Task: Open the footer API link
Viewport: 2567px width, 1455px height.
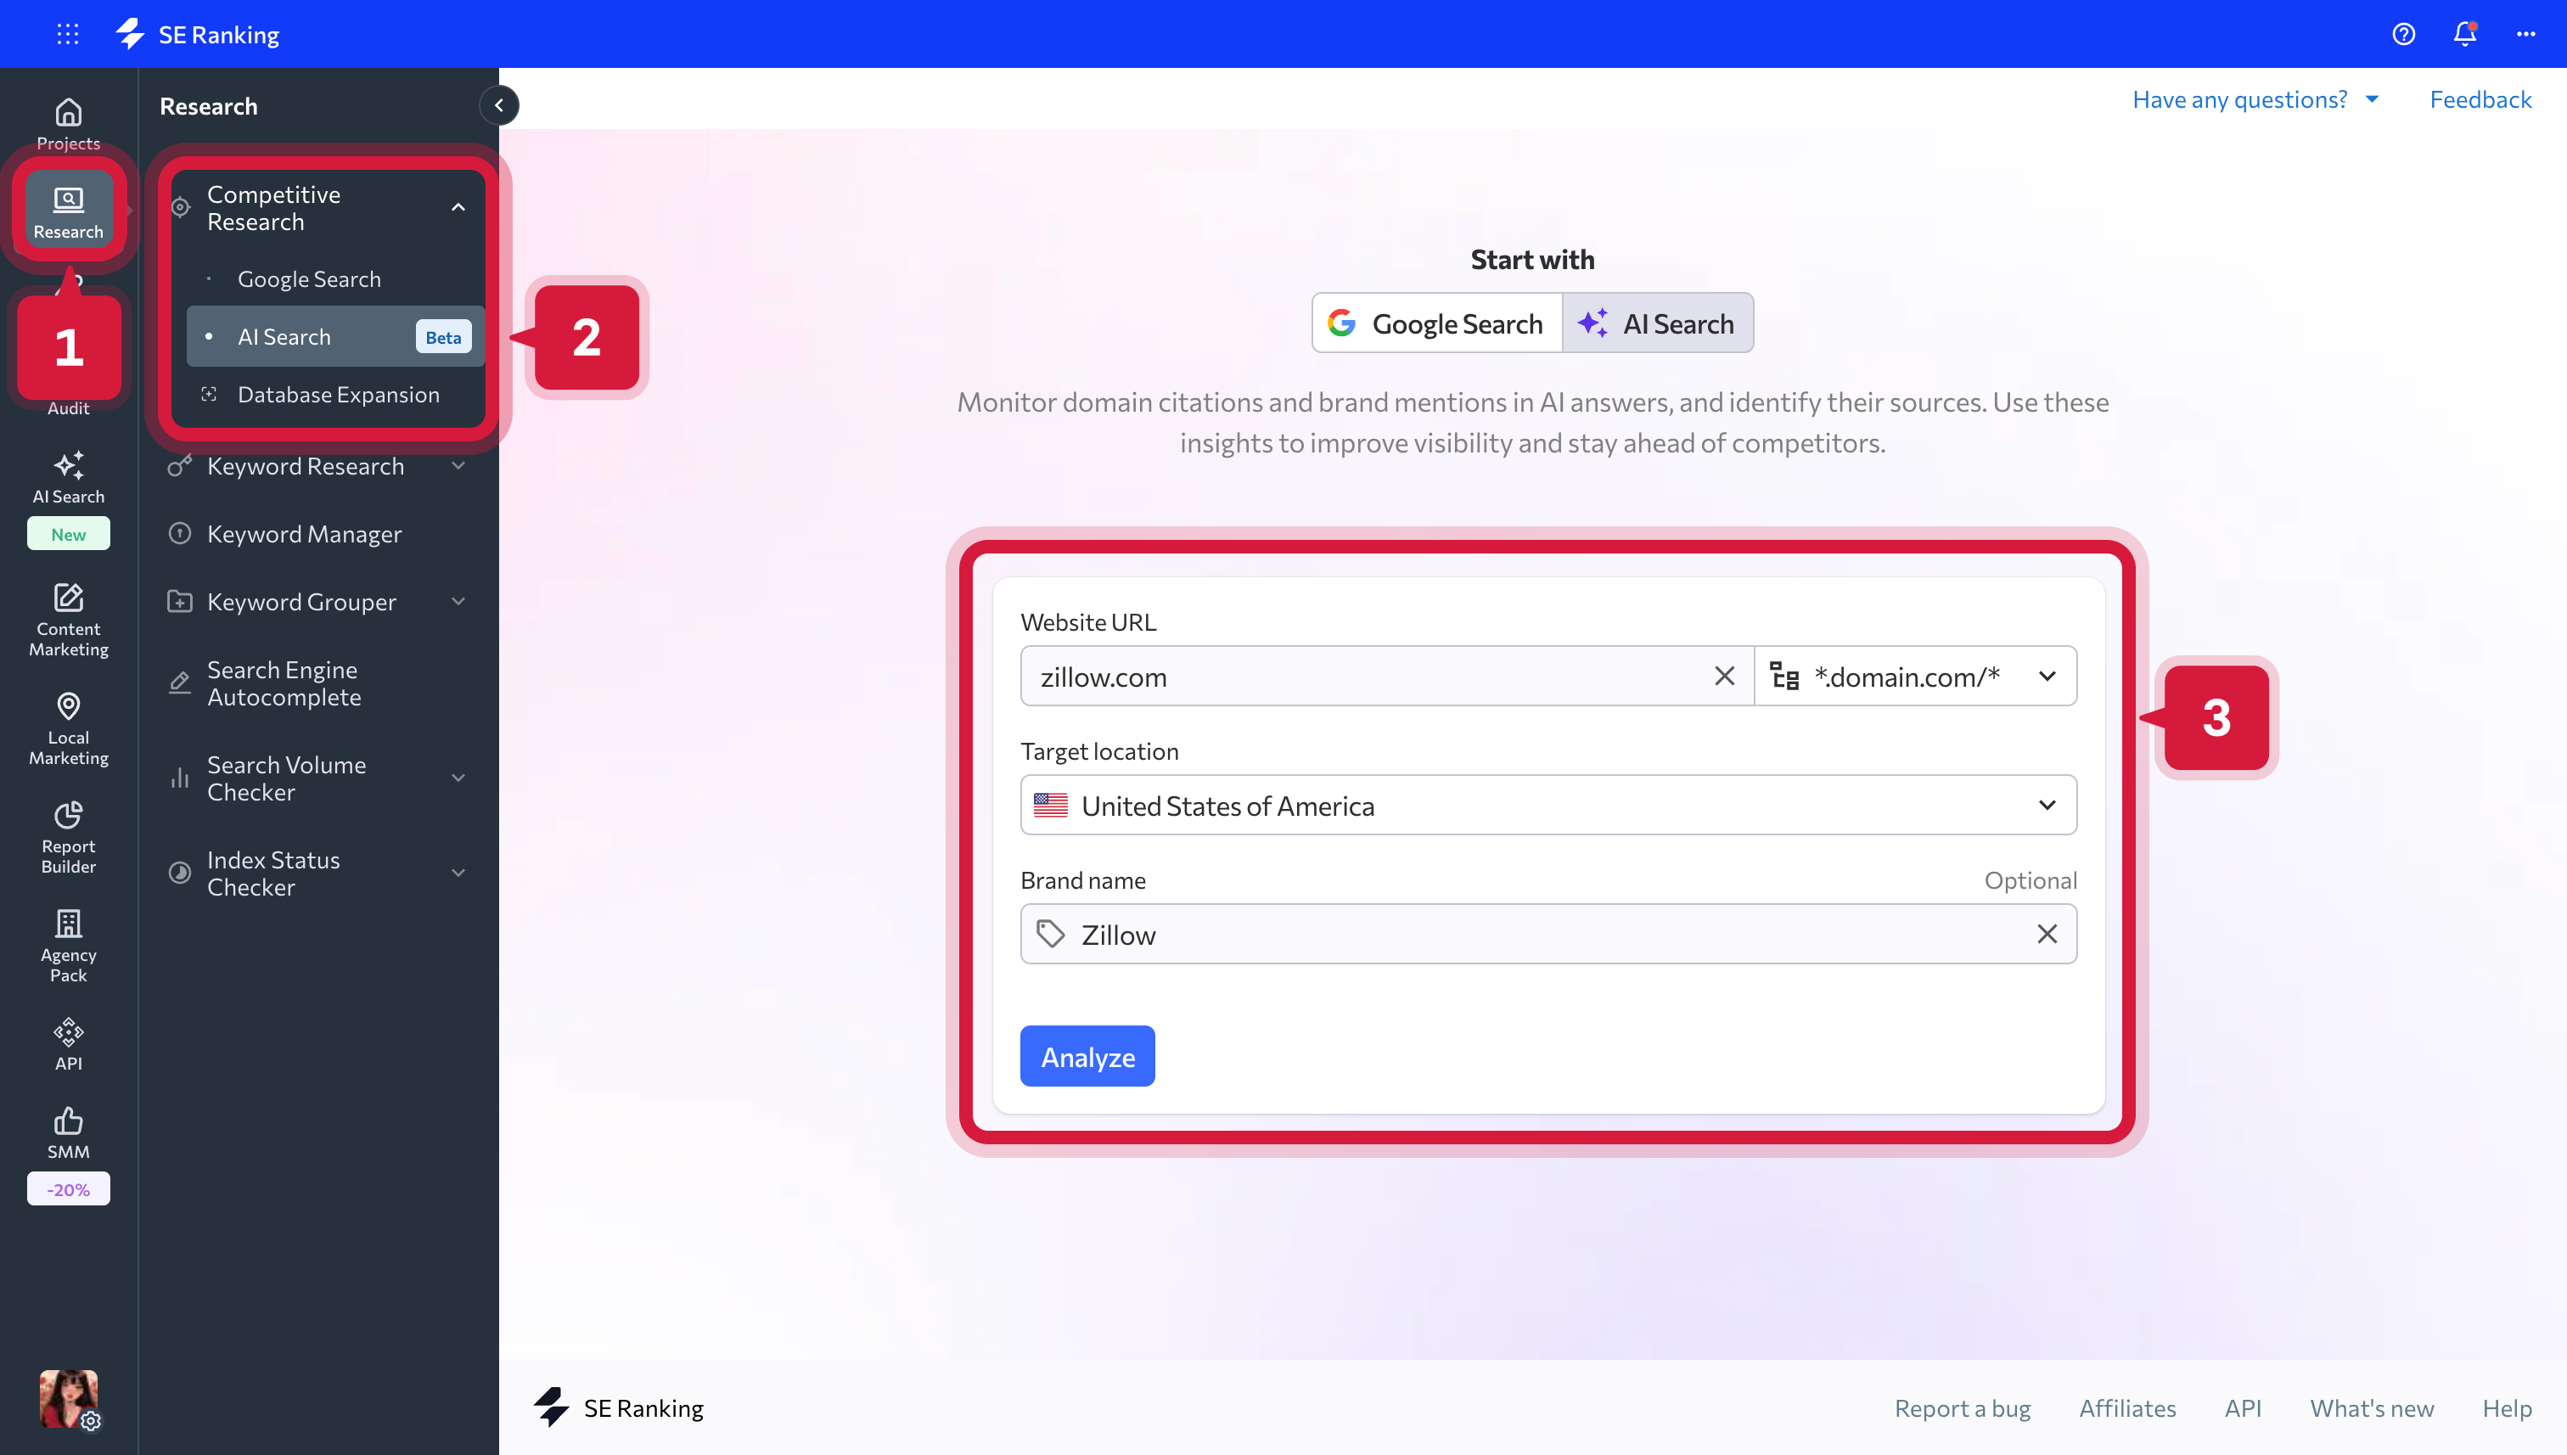Action: pos(2242,1408)
